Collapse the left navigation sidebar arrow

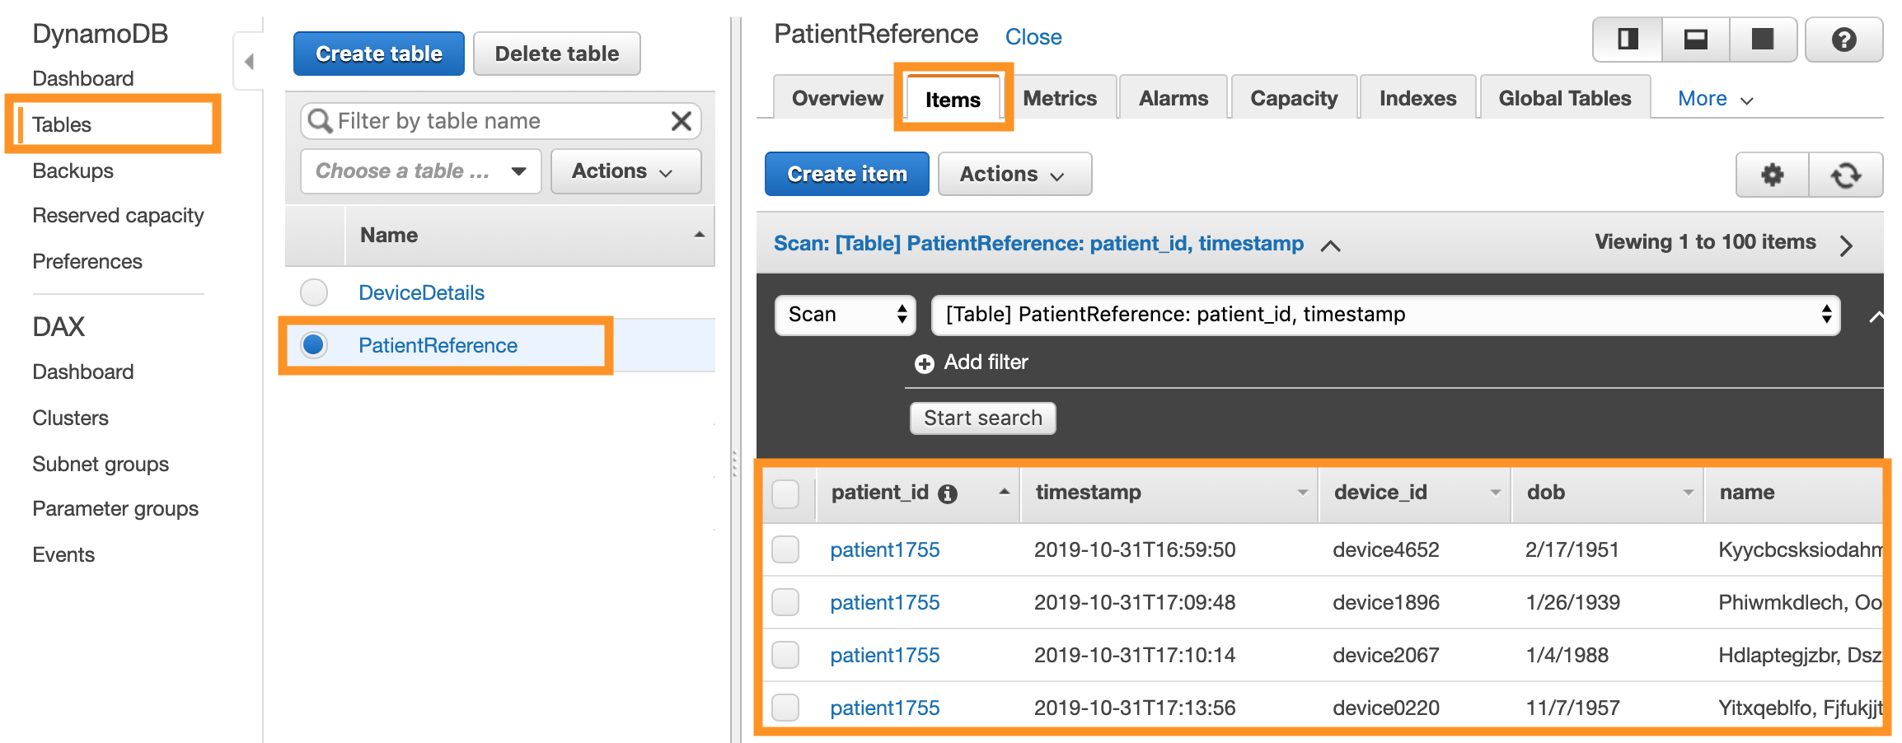point(248,61)
